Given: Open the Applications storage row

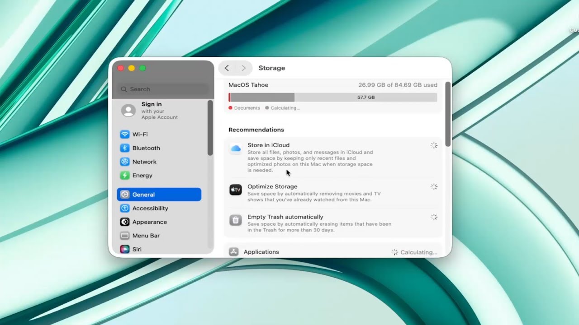Looking at the screenshot, I should click(x=333, y=252).
